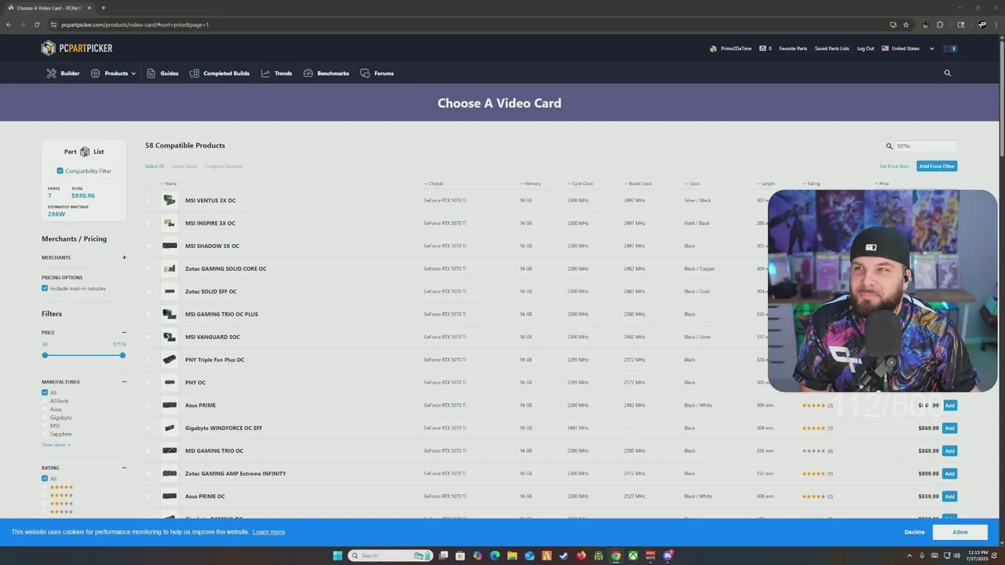Click Zotac SOLID SFF OC thumbnail
The height and width of the screenshot is (565, 1005).
coord(170,291)
